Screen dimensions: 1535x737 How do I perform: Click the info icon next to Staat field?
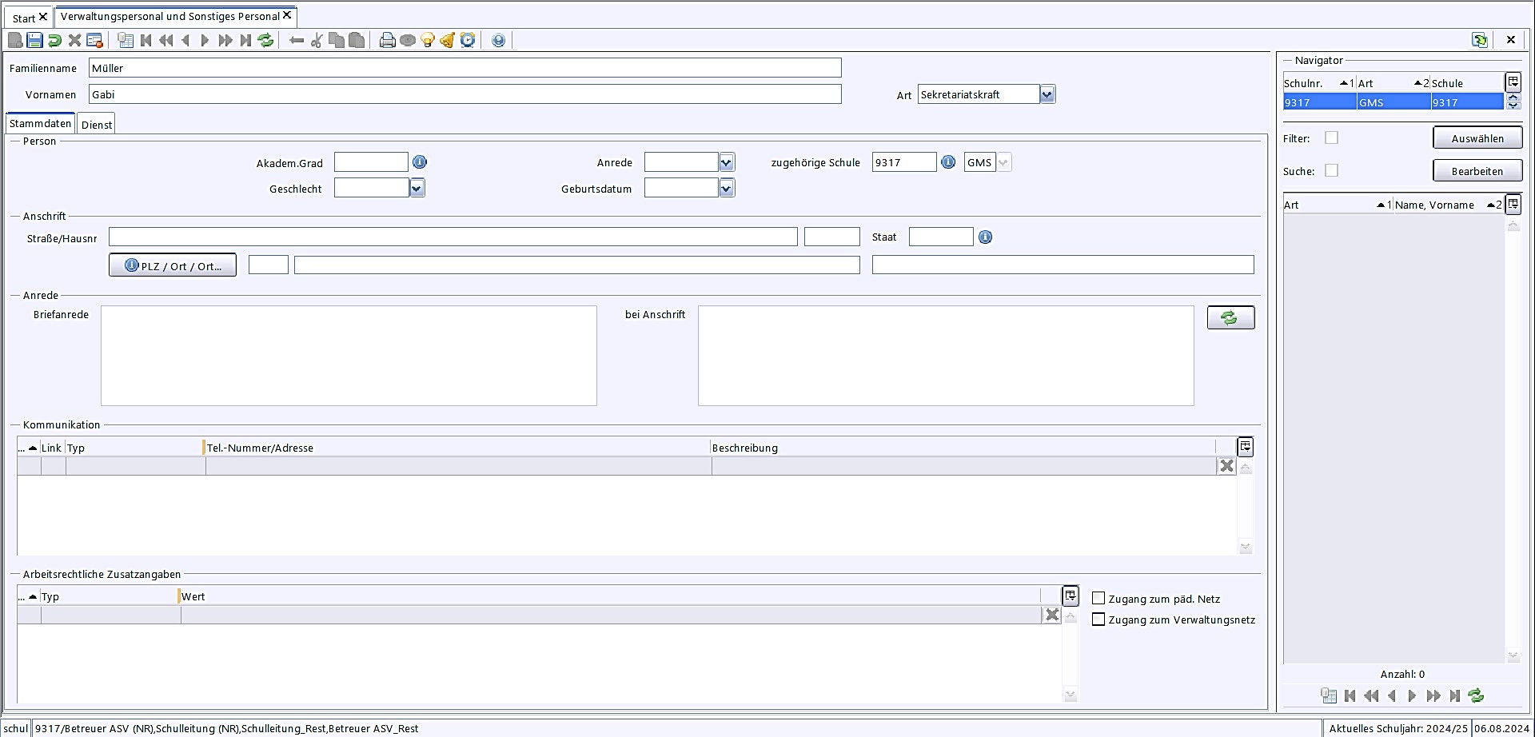(986, 237)
